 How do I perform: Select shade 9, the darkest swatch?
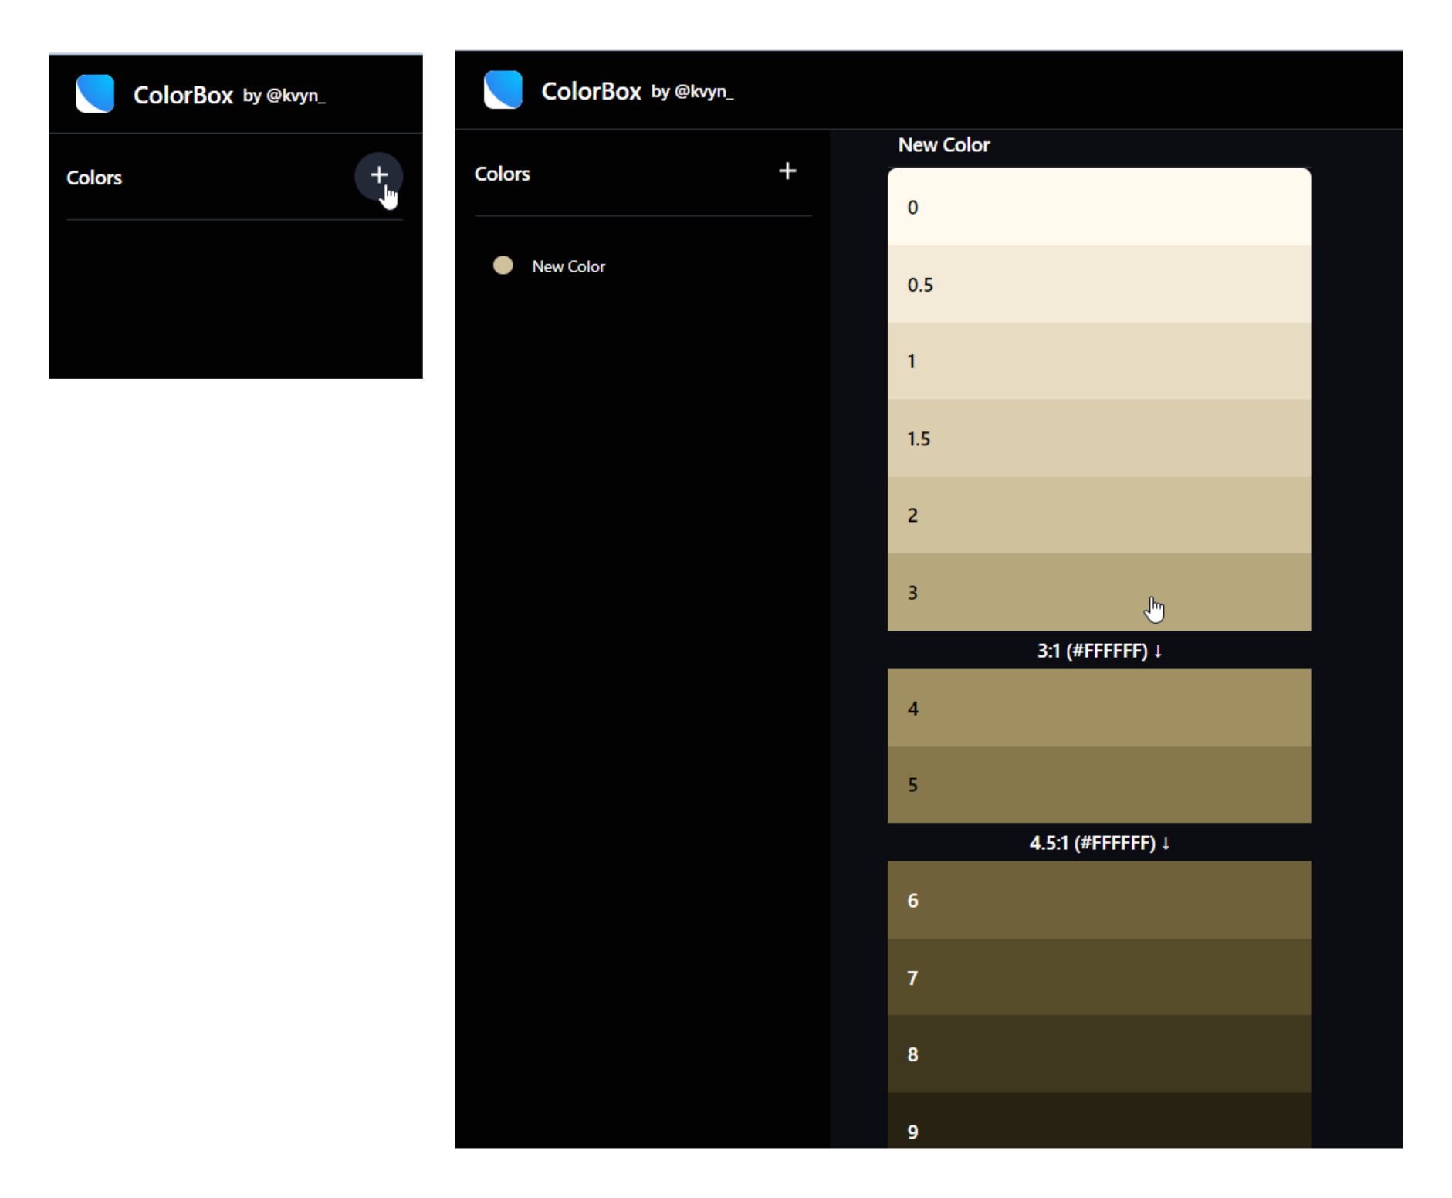point(1098,1131)
